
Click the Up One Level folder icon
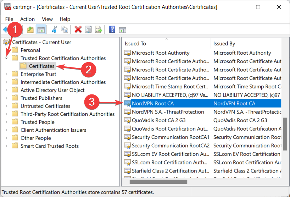[30, 29]
